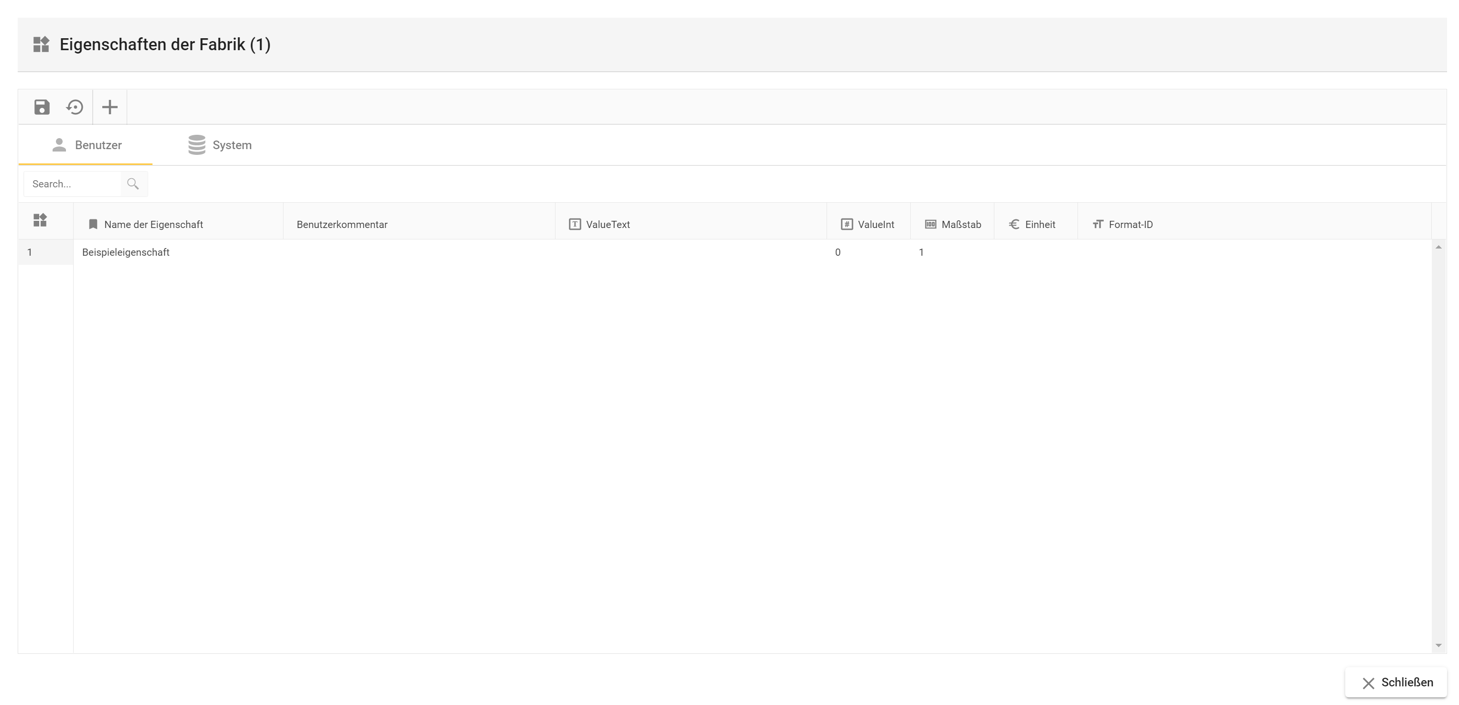Select the Beispieleigenschaft name cell

126,252
